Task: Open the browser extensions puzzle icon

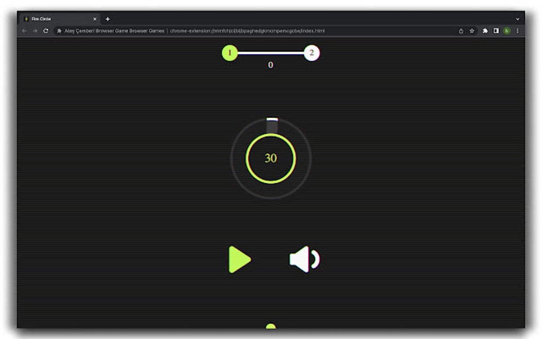Action: tap(485, 31)
